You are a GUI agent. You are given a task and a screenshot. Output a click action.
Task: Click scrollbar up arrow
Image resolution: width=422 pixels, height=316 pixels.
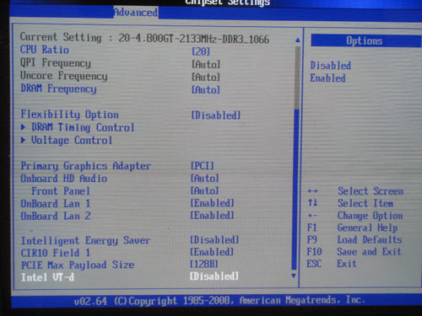click(x=298, y=40)
